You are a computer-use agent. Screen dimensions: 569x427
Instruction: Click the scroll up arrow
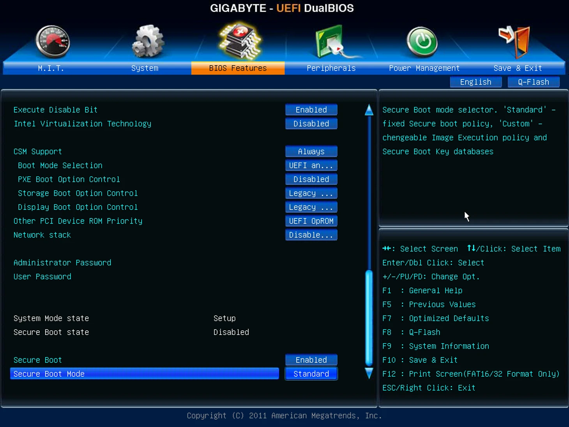[369, 110]
